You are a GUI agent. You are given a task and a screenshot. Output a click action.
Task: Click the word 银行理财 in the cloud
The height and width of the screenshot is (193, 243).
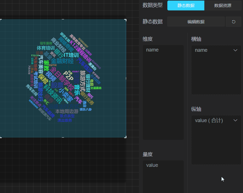(x=88, y=83)
